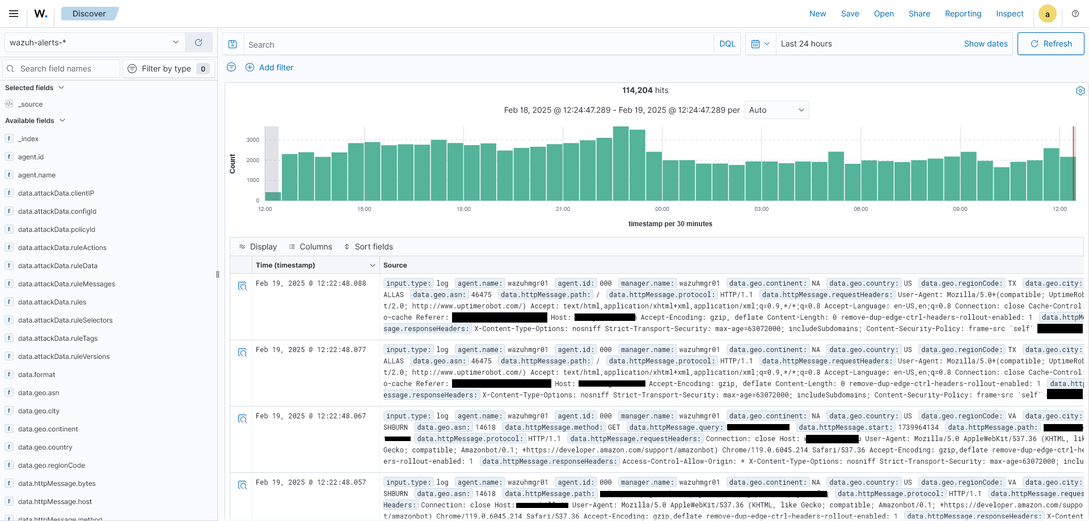The width and height of the screenshot is (1089, 521).
Task: Open the filter options icon beside Add filter
Action: (231, 67)
